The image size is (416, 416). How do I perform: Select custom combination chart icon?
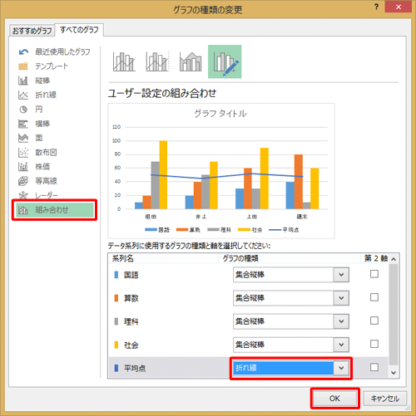[225, 61]
